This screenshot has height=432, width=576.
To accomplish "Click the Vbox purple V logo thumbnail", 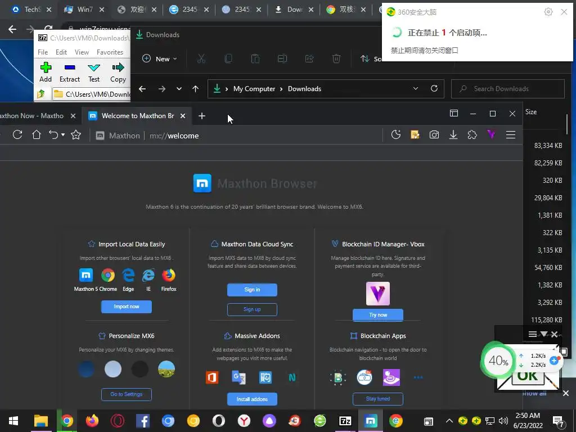I will [x=378, y=294].
